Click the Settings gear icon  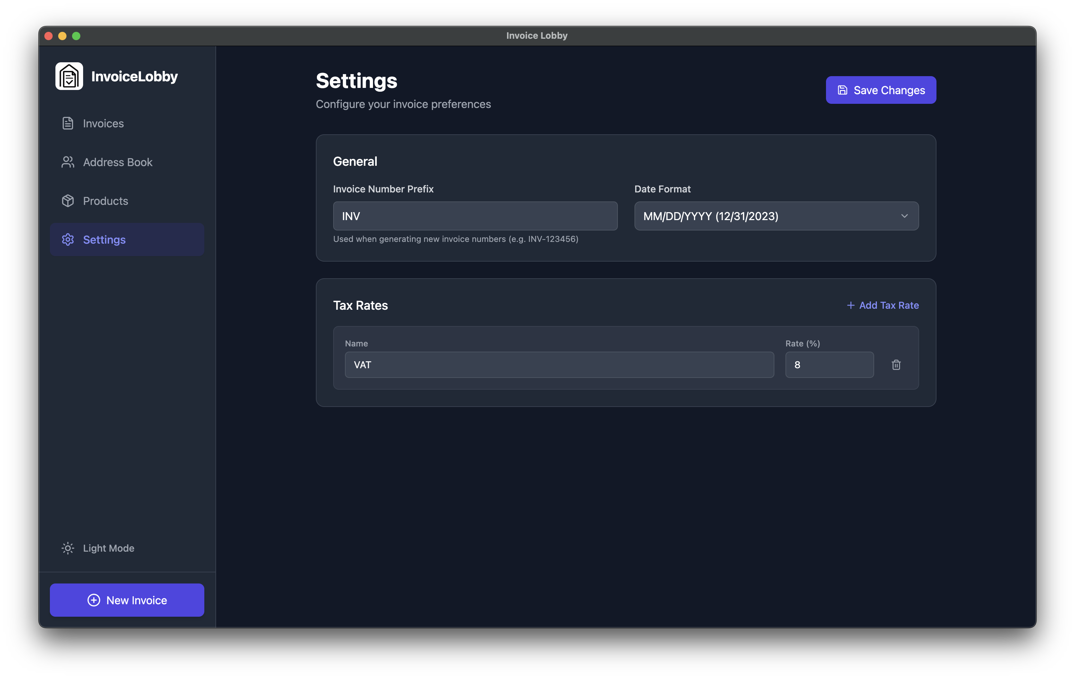tap(68, 239)
